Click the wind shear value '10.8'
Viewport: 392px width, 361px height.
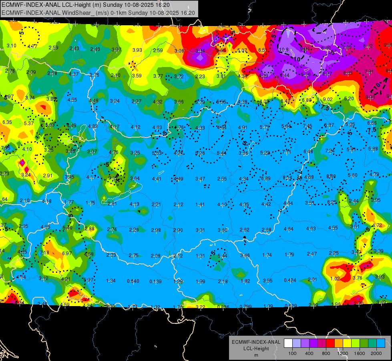tap(284, 50)
